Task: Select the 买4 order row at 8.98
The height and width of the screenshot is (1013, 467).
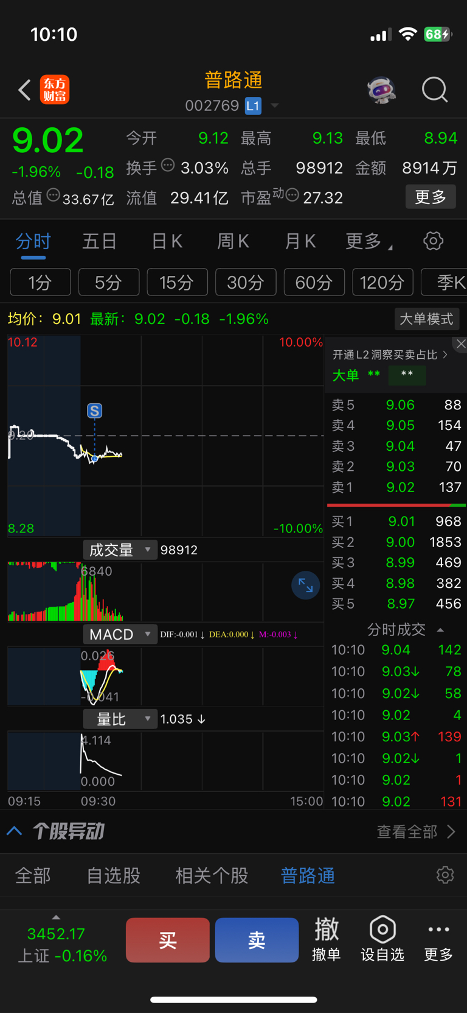Action: click(x=396, y=584)
